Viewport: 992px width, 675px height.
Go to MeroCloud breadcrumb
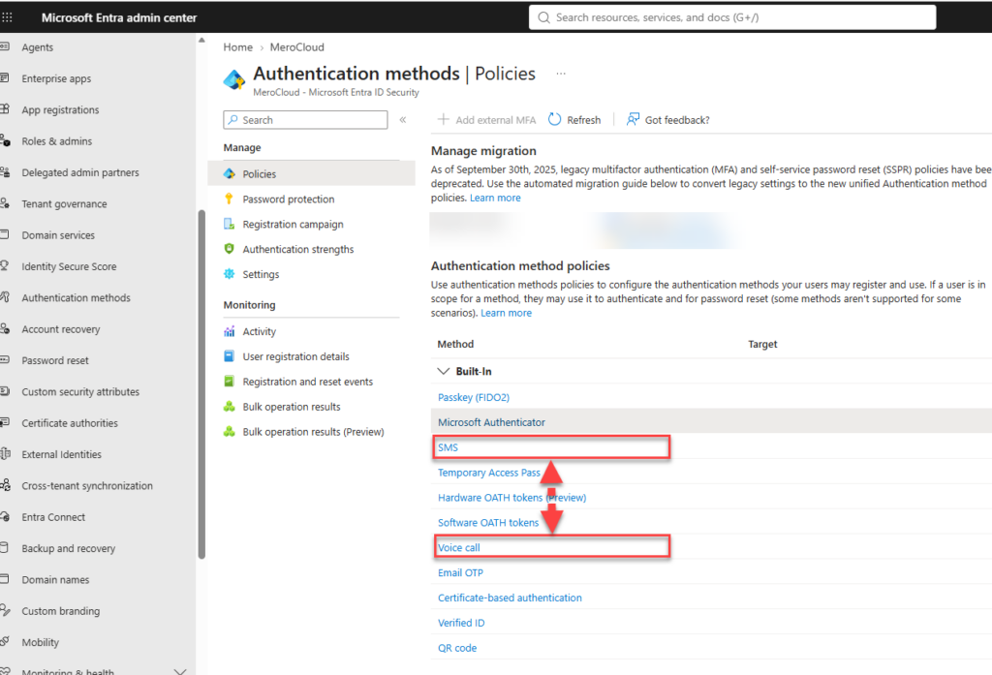click(x=296, y=47)
